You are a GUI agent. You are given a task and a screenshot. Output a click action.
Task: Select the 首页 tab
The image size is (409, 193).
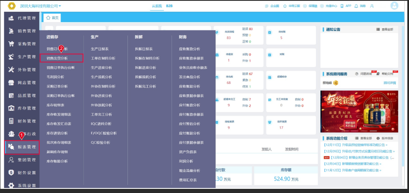tap(52, 18)
